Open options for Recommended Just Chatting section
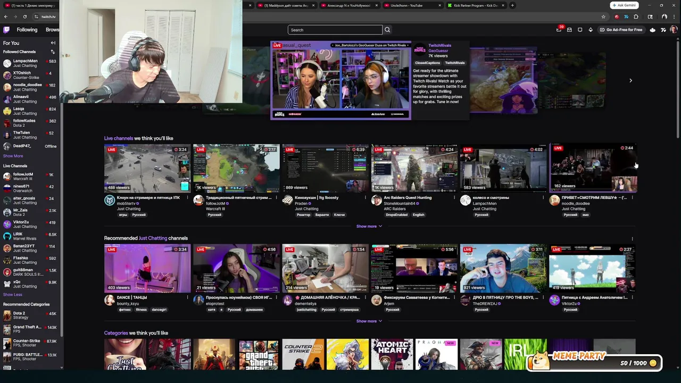This screenshot has width=681, height=383. point(632,238)
